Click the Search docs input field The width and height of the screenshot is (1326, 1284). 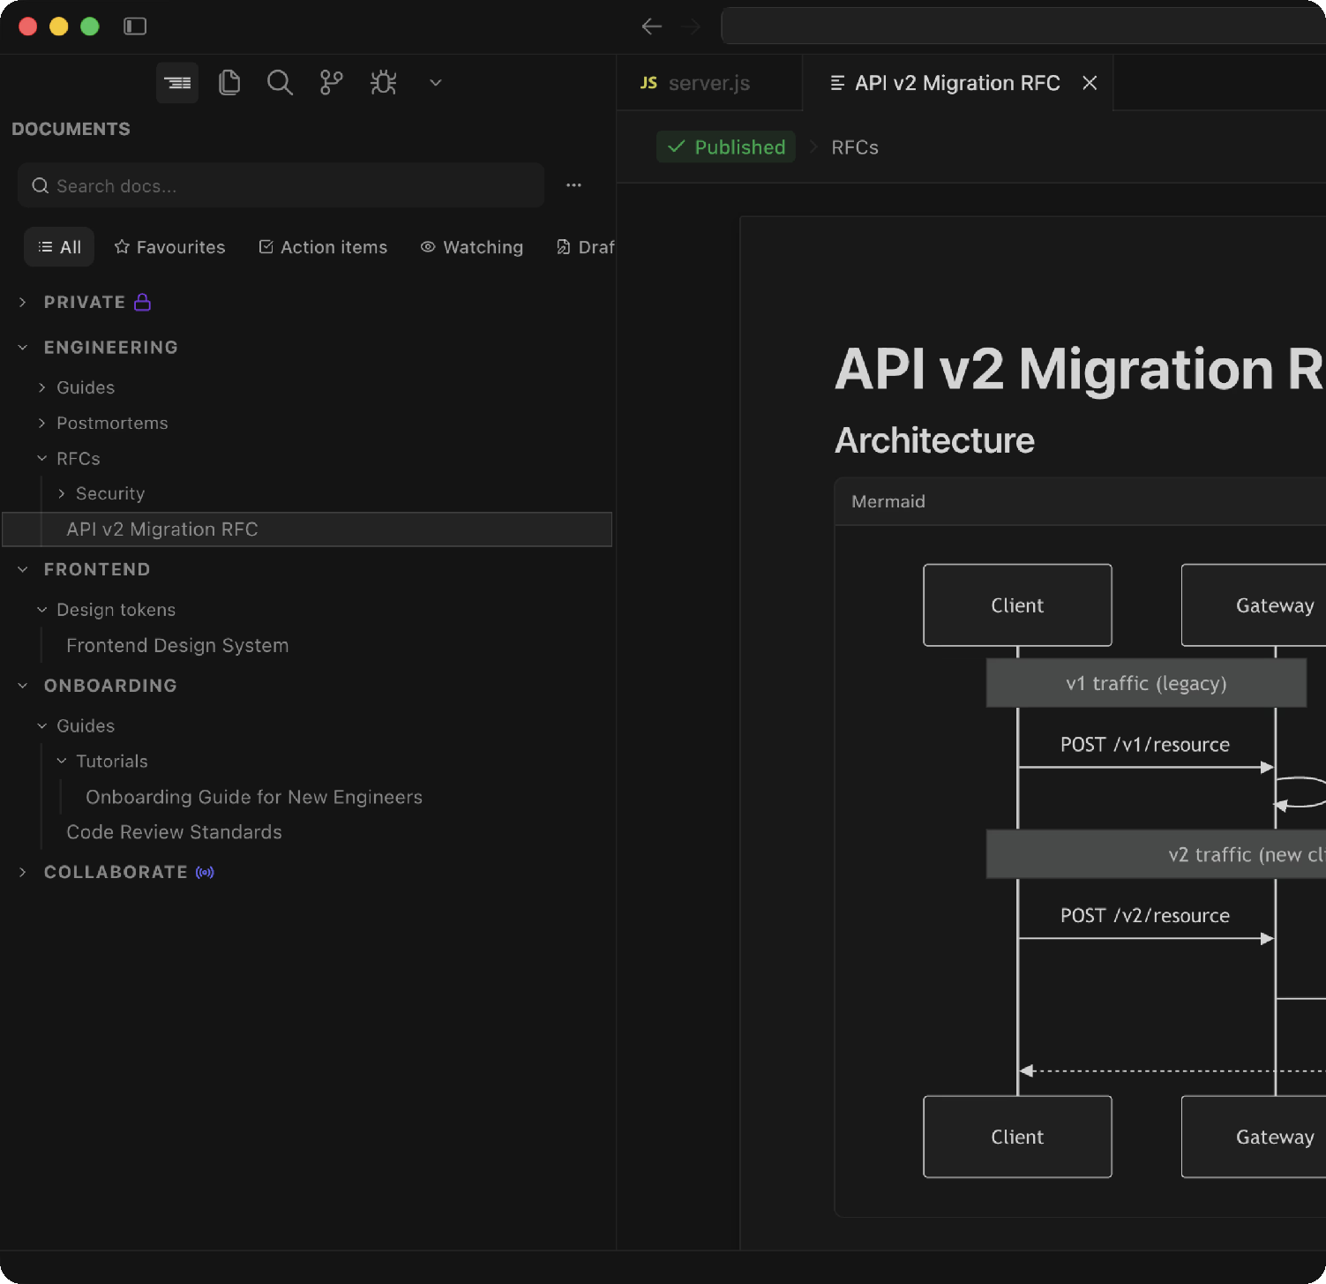click(x=281, y=185)
